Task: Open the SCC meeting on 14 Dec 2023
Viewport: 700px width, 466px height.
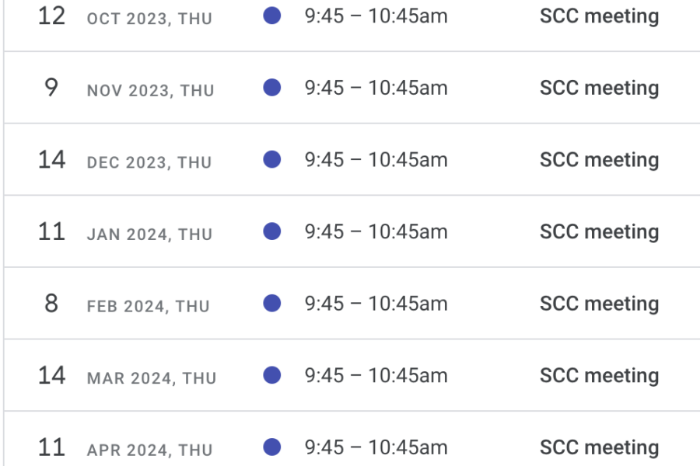Action: click(x=599, y=160)
